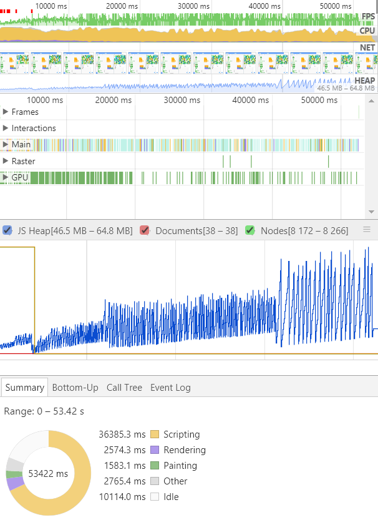The width and height of the screenshot is (378, 520).
Task: Click the Range: 0 – 53.42 s text
Action: (x=44, y=411)
